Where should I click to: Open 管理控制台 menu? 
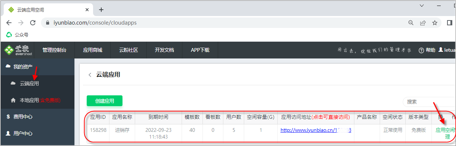click(54, 50)
